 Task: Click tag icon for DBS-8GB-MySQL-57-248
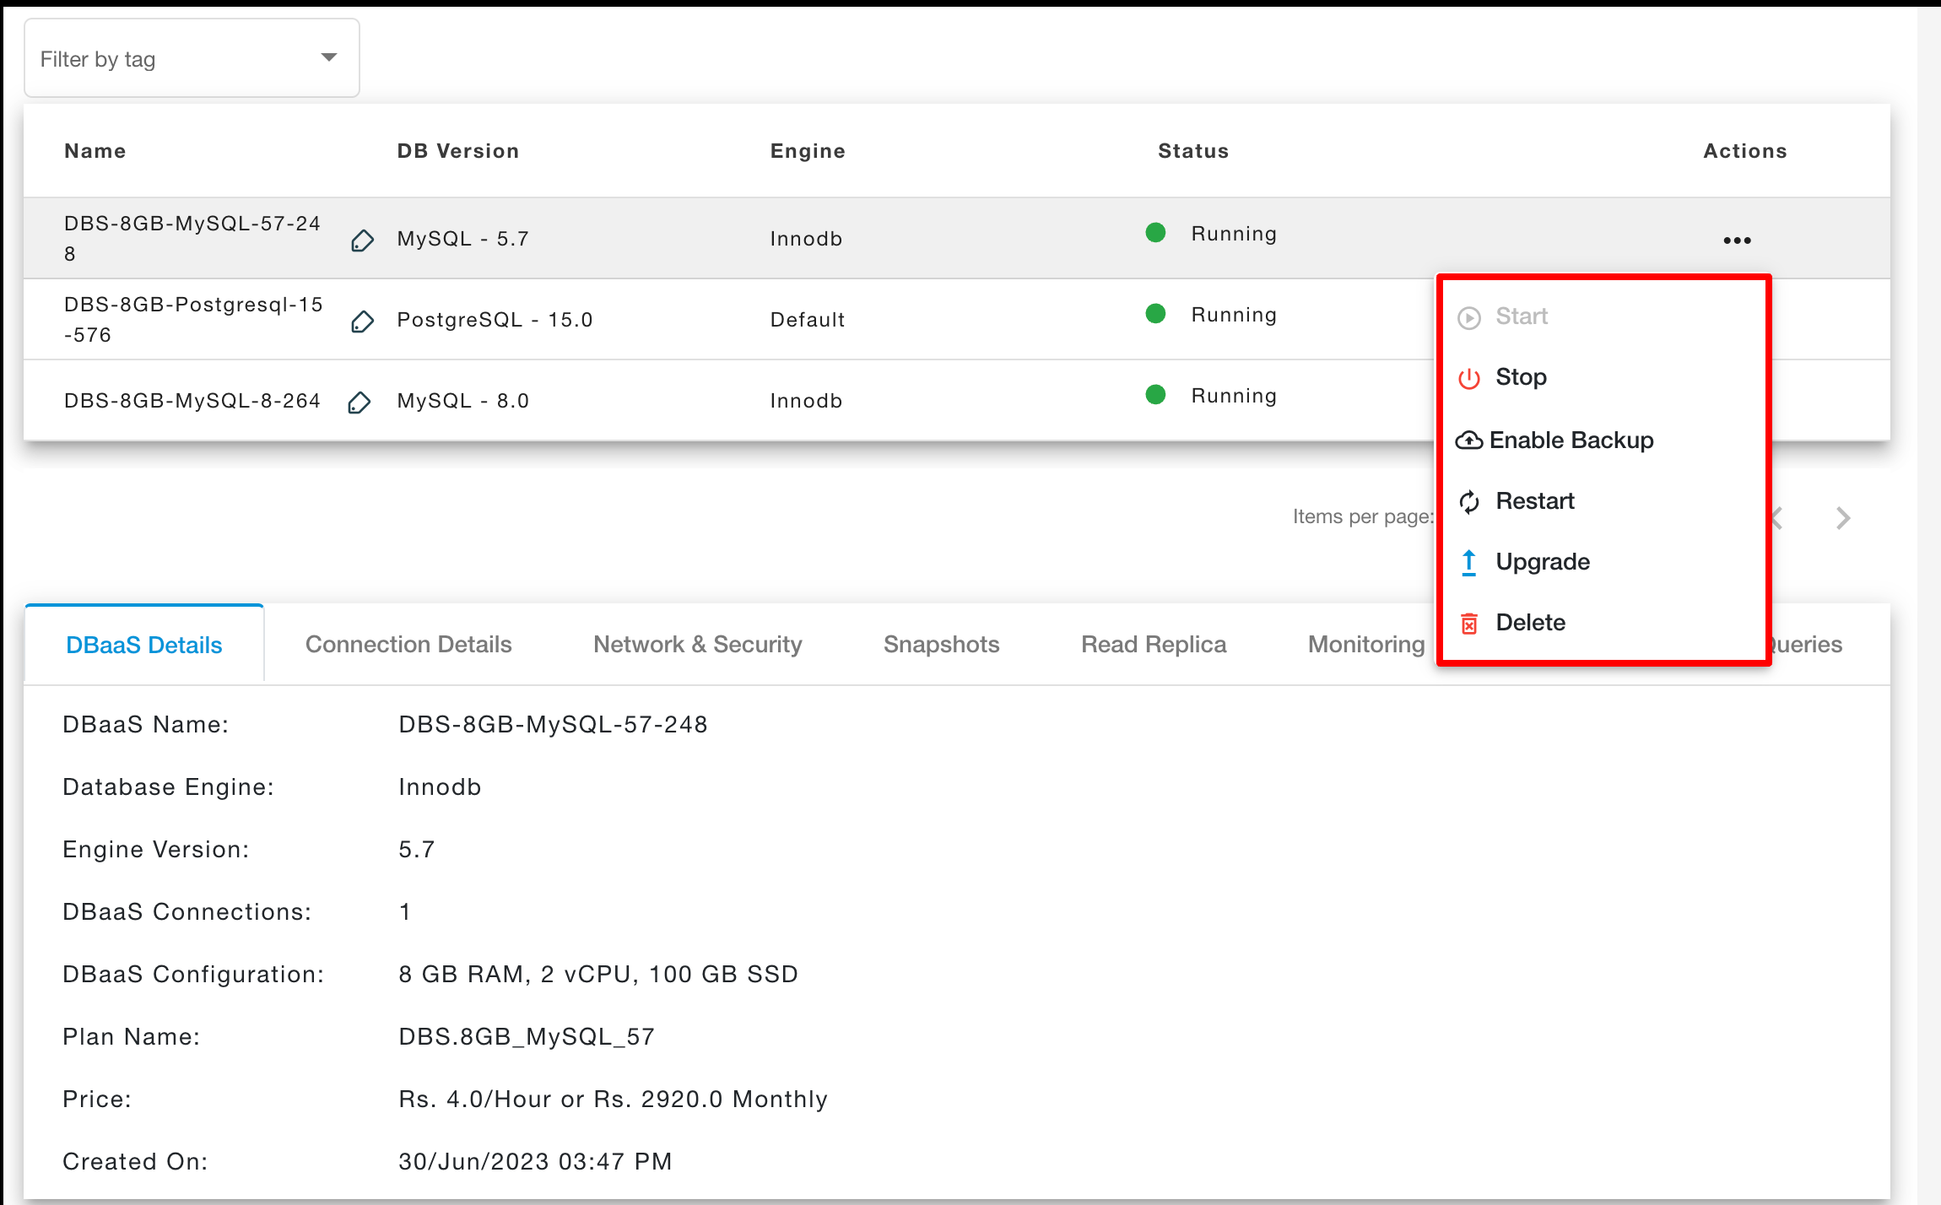362,240
